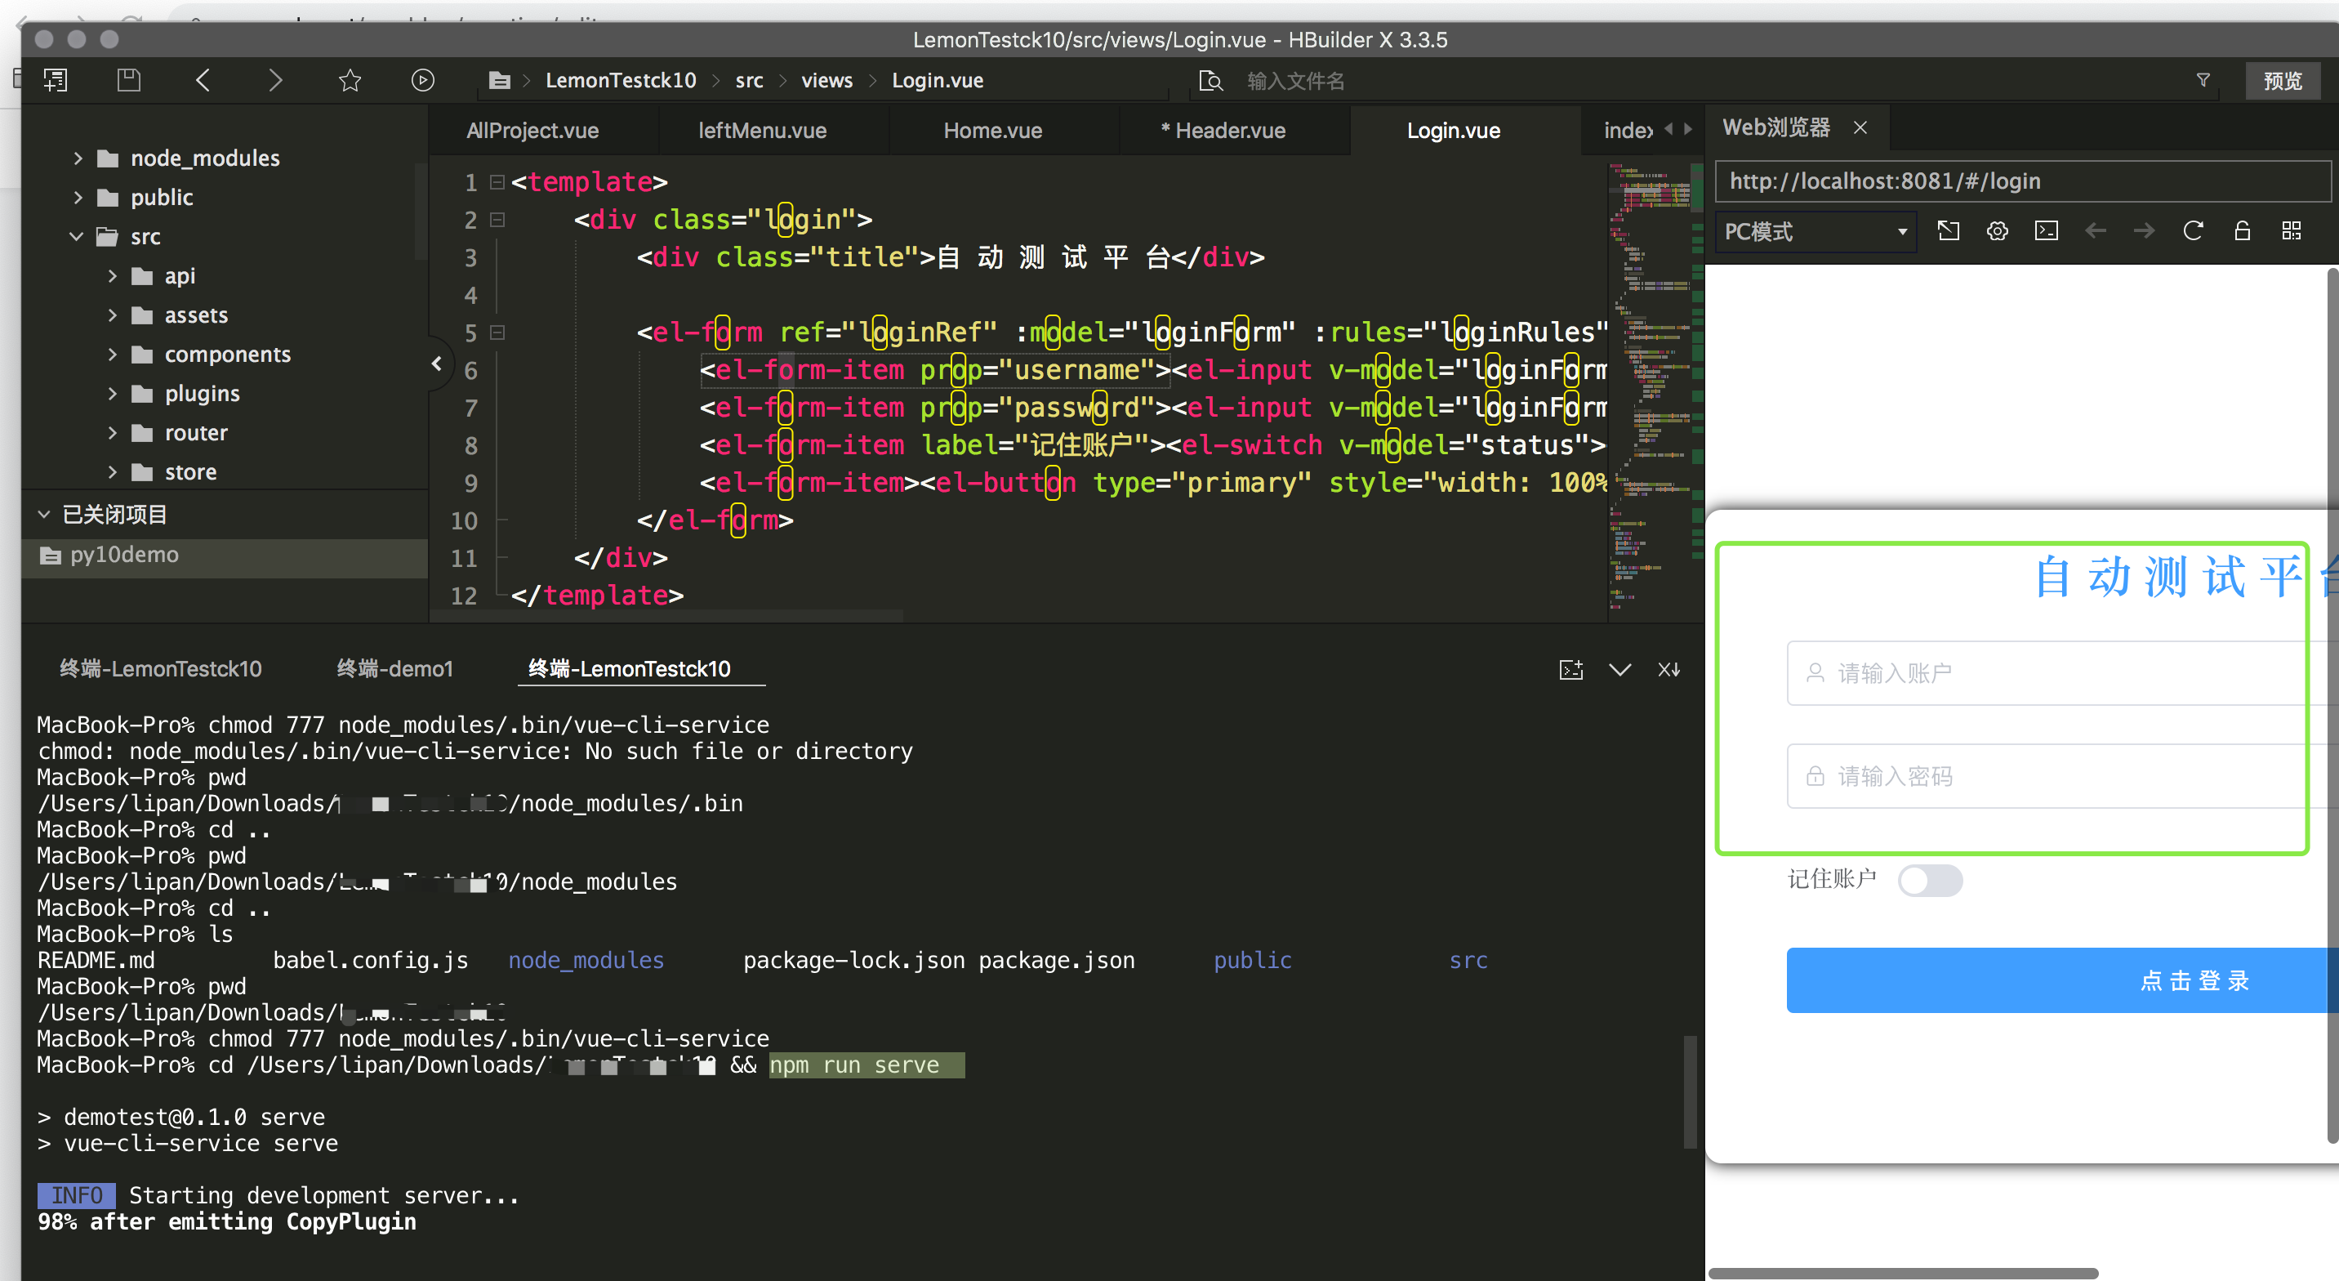Switch to Home.vue tab

992,130
